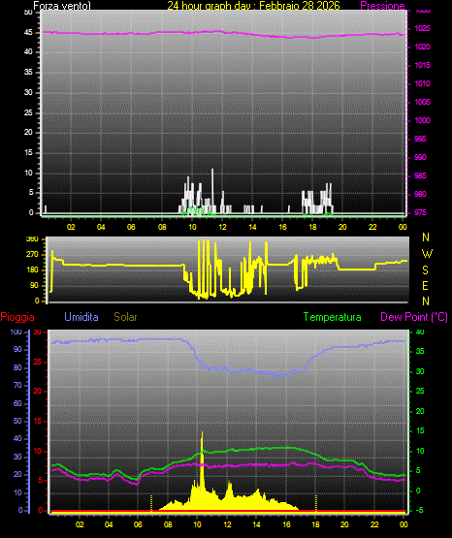
Task: Click the Solar legend label
Action: coord(125,317)
